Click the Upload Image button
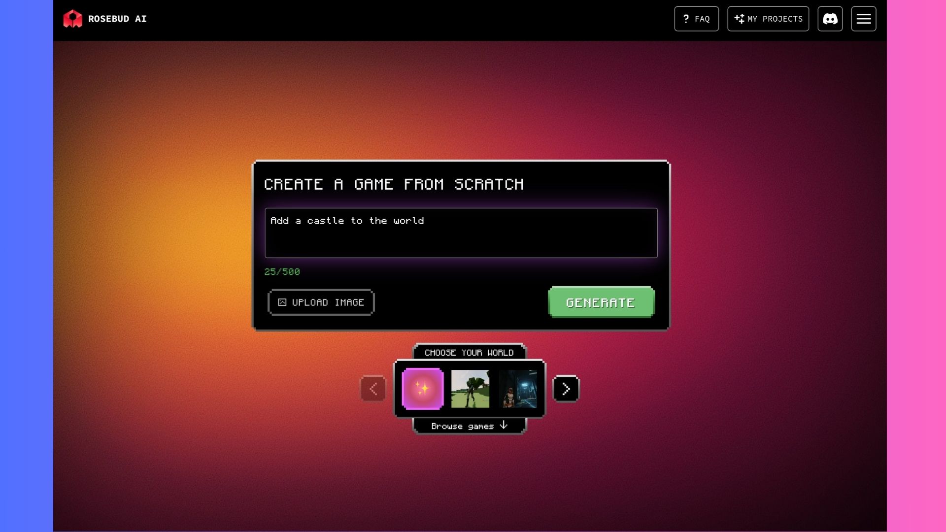 pyautogui.click(x=321, y=302)
